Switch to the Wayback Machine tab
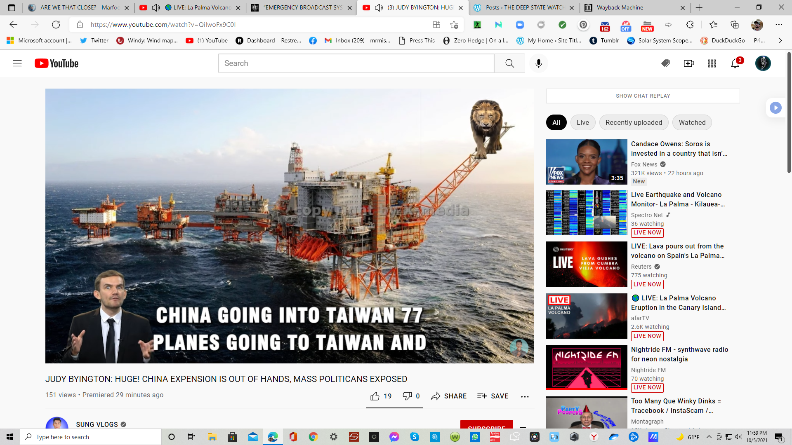Viewport: 792px width, 445px height. [x=620, y=7]
